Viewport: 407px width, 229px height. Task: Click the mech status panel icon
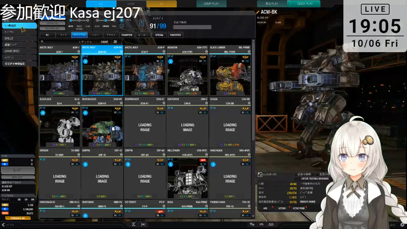click(260, 174)
